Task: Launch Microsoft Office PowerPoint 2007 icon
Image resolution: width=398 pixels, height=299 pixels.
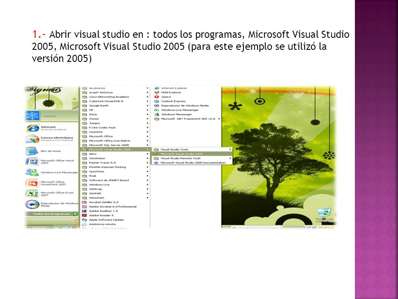Action: pyautogui.click(x=32, y=183)
